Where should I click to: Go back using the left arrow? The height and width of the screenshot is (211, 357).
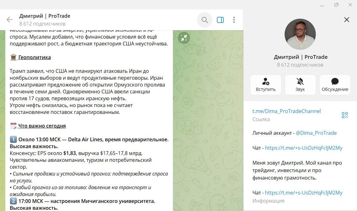point(10,20)
